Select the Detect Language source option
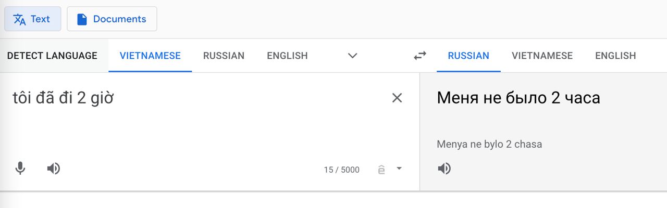The width and height of the screenshot is (667, 208). point(52,56)
